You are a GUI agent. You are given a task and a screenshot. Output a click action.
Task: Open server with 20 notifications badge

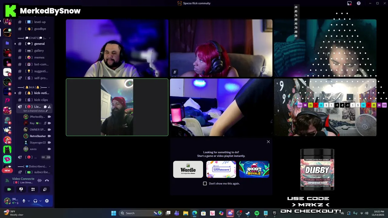(7, 63)
